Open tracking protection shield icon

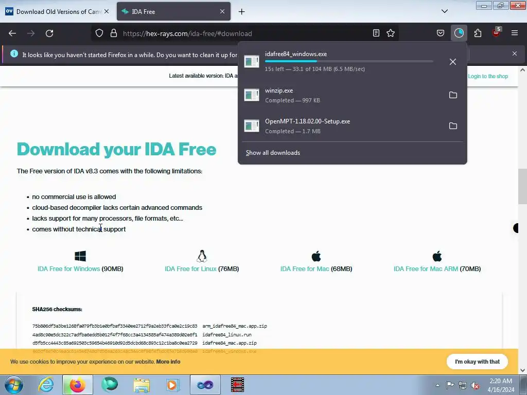(99, 33)
